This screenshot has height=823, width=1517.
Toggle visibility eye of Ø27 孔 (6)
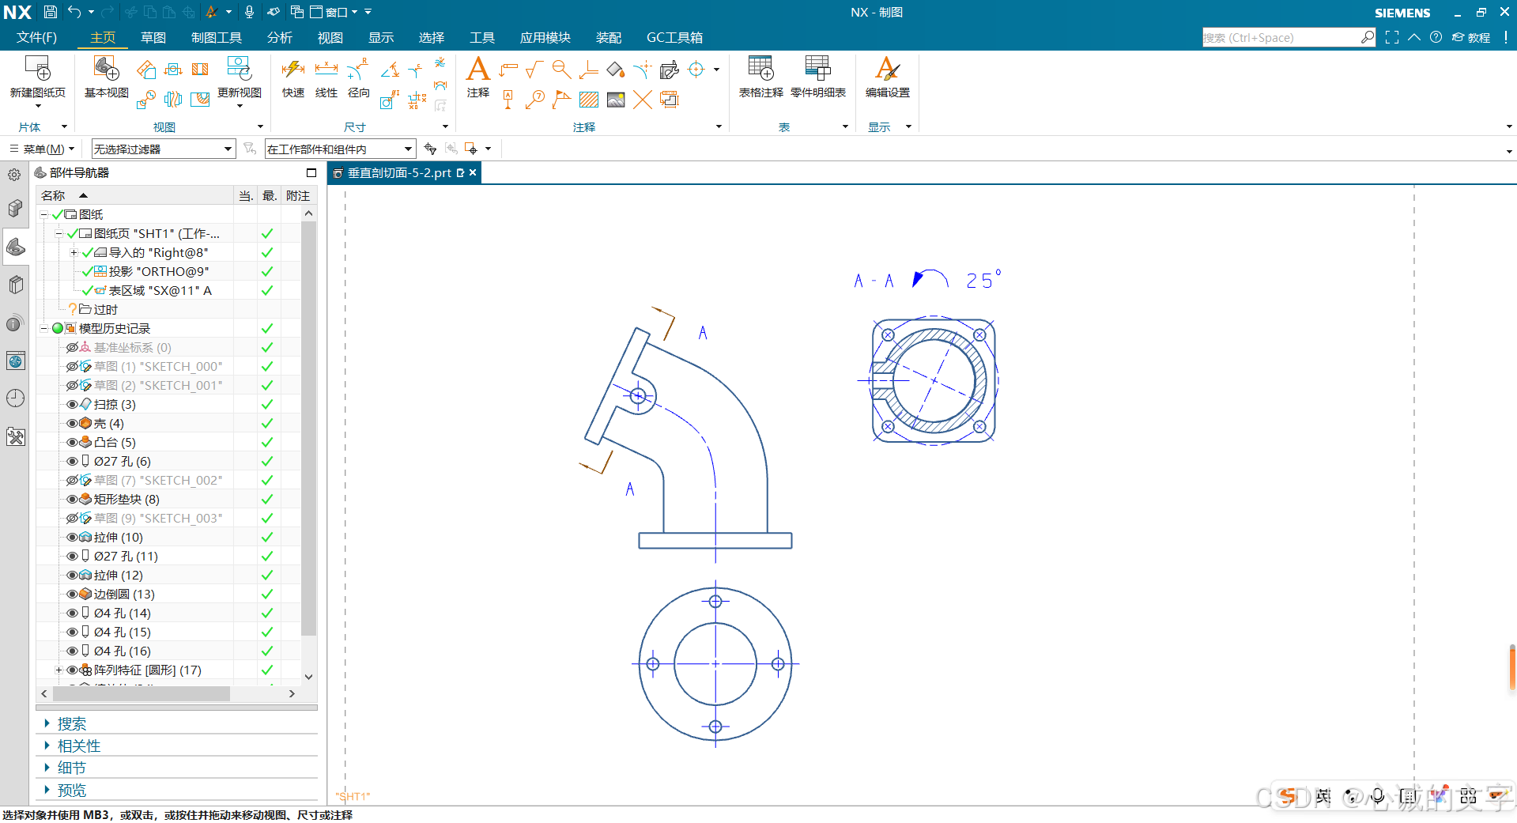point(72,461)
